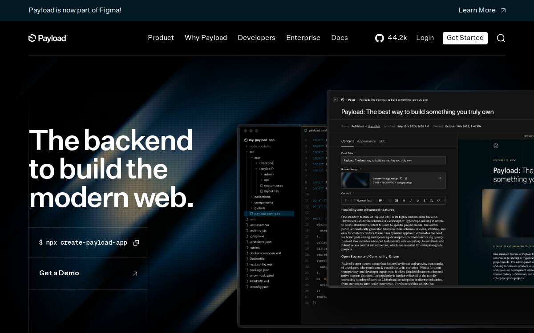The image size is (534, 333).
Task: Toggle italic in the rich text toolbar
Action: coord(411,201)
